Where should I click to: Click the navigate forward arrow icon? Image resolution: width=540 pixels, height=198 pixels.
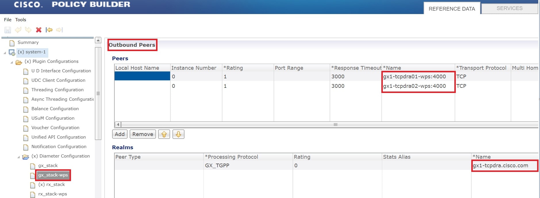tap(59, 30)
